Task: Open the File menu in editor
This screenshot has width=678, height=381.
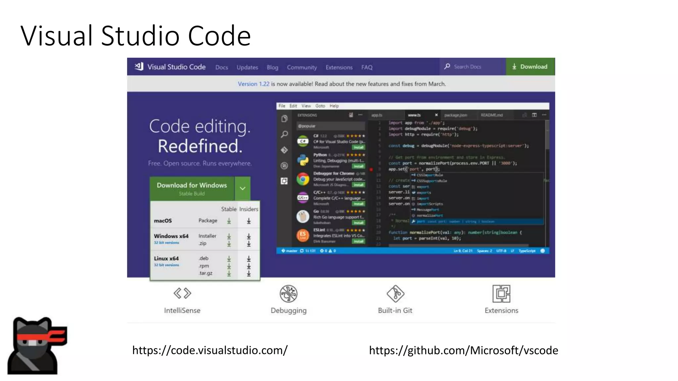Action: (282, 106)
